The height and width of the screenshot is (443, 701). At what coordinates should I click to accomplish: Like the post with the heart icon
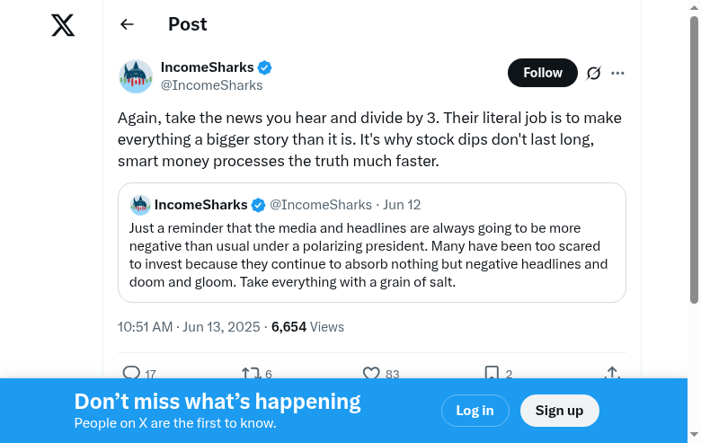(371, 373)
